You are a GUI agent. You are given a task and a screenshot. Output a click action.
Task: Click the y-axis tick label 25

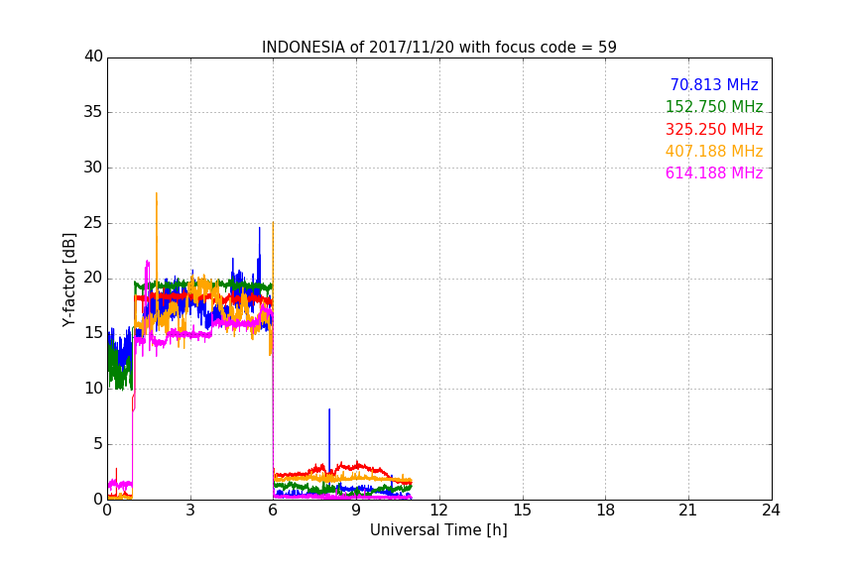pyautogui.click(x=93, y=222)
